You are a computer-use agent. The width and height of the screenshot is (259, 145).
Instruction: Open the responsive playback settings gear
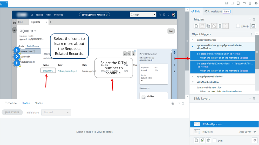pyautogui.click(x=256, y=3)
